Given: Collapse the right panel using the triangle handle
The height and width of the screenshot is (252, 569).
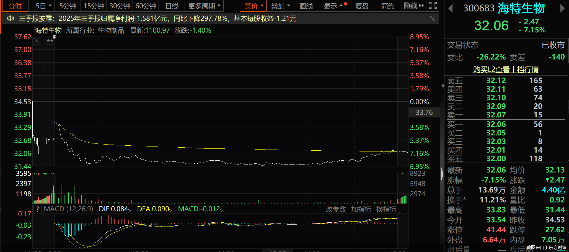Looking at the screenshot, I should click(442, 174).
